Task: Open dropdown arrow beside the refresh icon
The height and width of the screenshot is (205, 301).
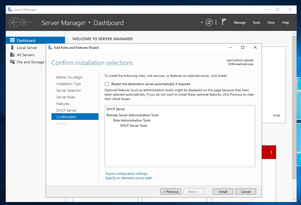Action: point(202,23)
